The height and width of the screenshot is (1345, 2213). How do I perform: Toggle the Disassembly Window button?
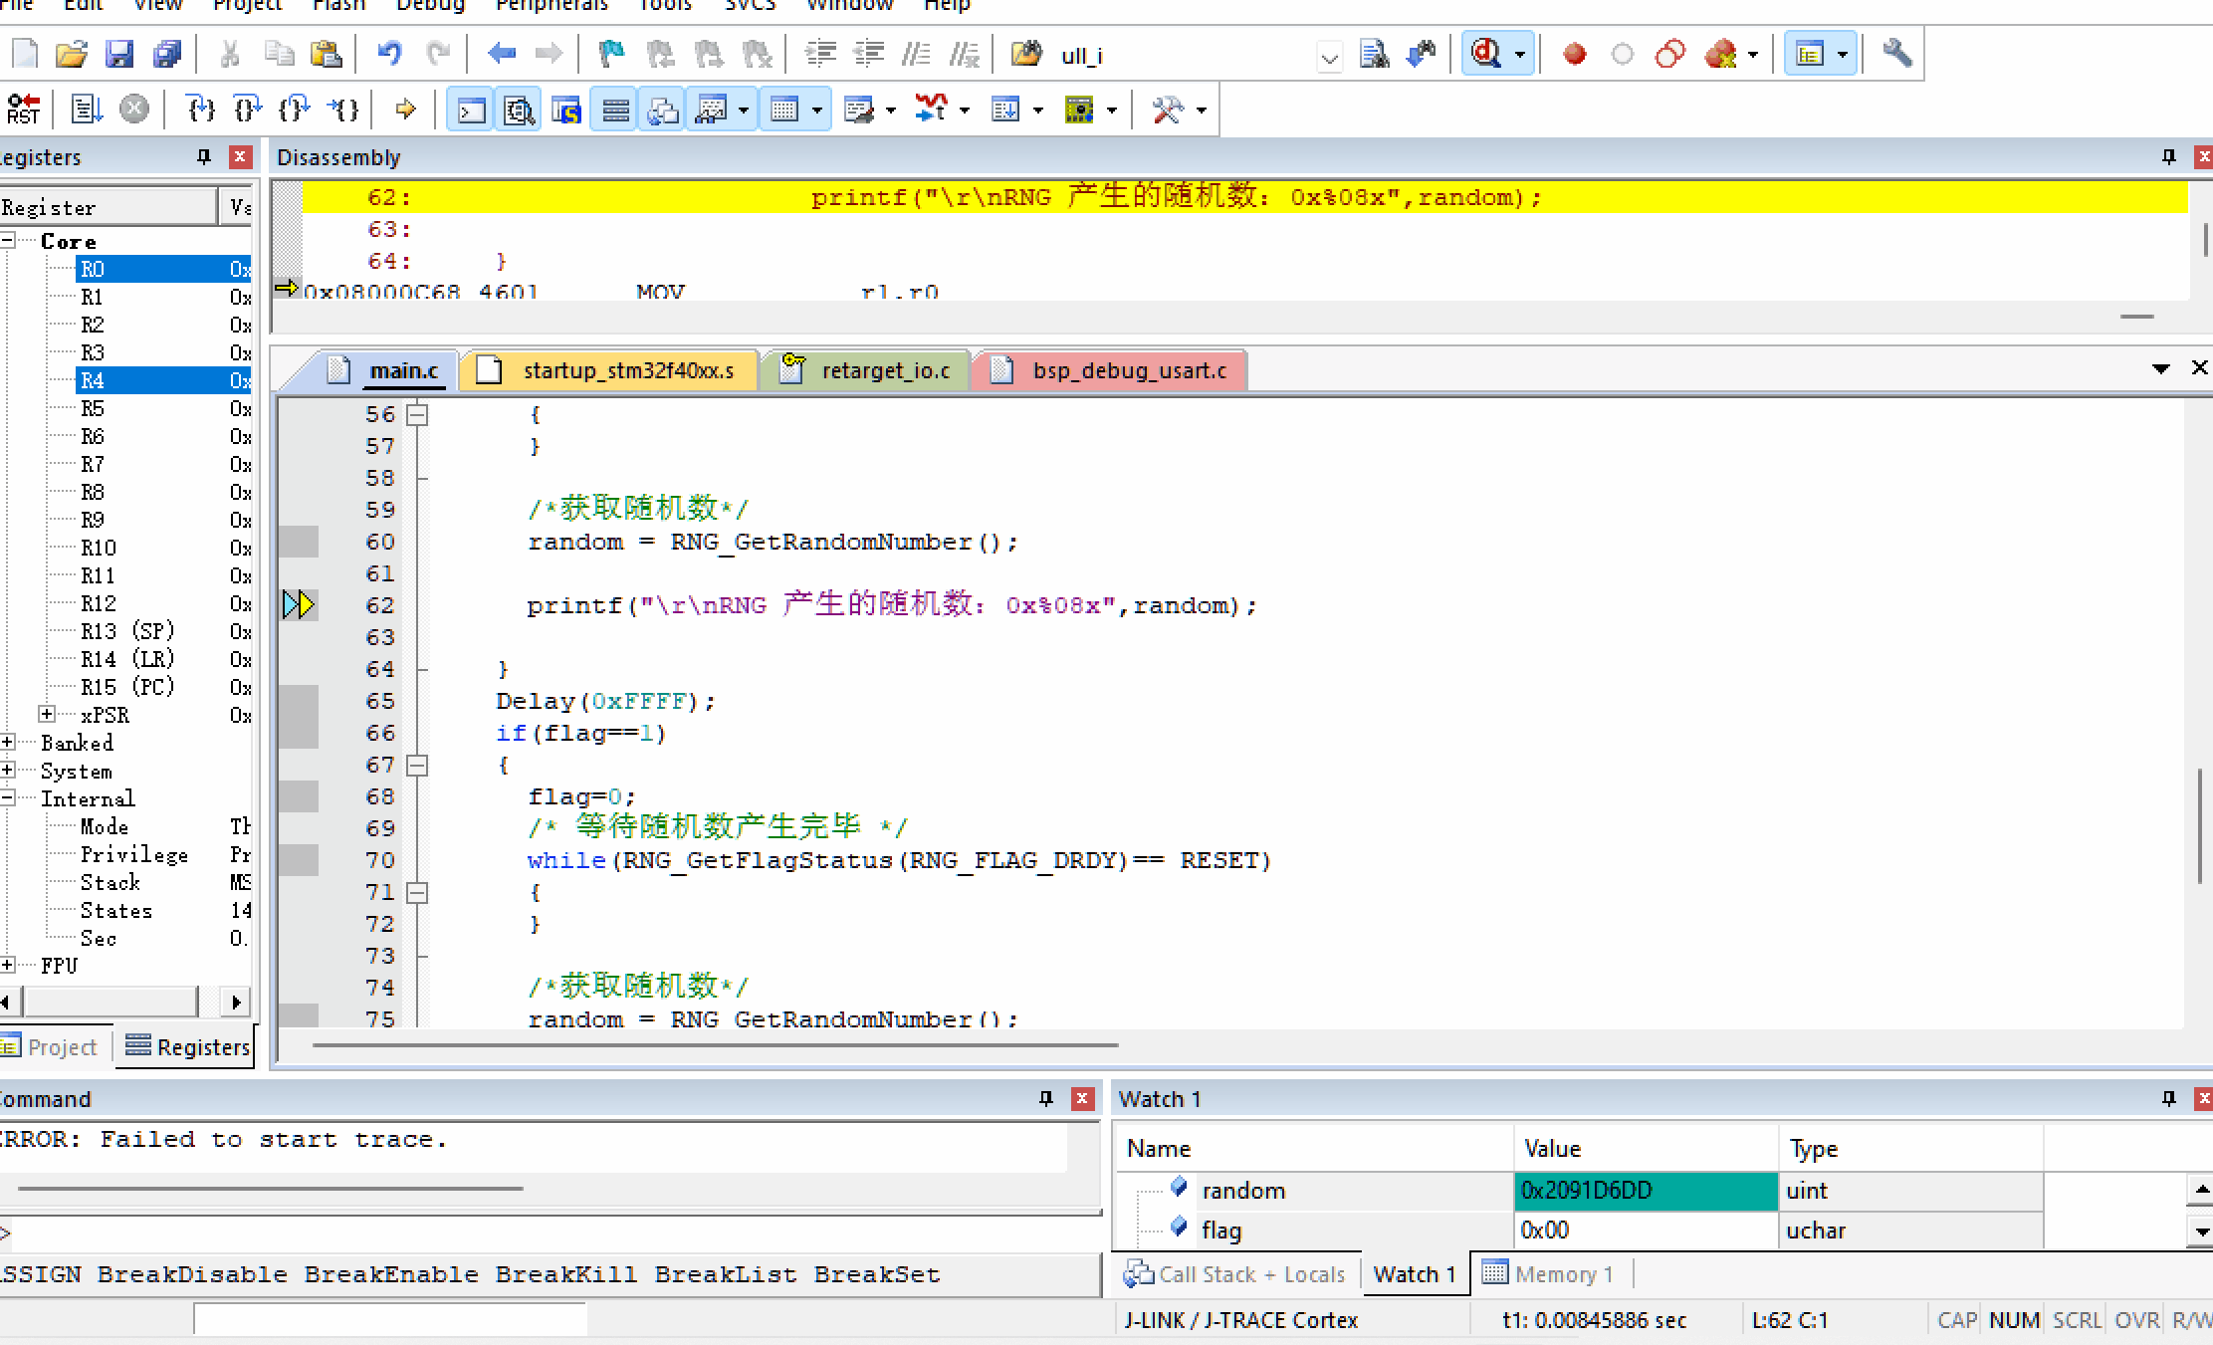(x=519, y=110)
